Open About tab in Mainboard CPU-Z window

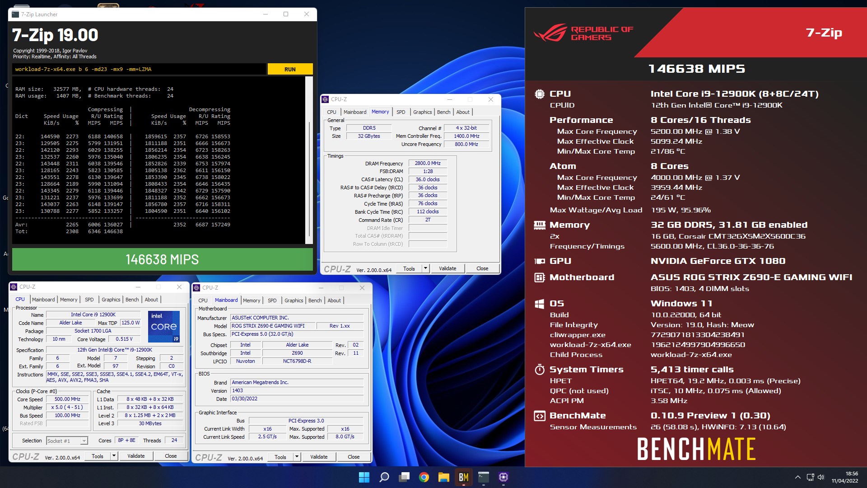pyautogui.click(x=334, y=300)
